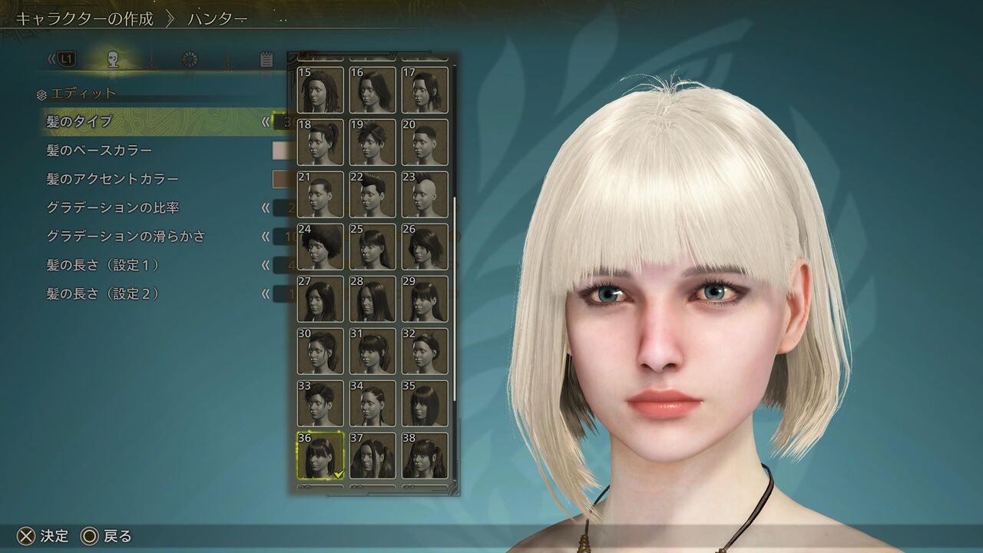The image size is (983, 553).
Task: Choose hairstyle number 37
Action: (372, 455)
